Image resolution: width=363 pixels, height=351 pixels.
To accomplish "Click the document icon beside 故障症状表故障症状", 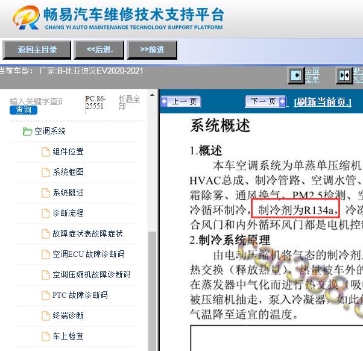I will [46, 233].
